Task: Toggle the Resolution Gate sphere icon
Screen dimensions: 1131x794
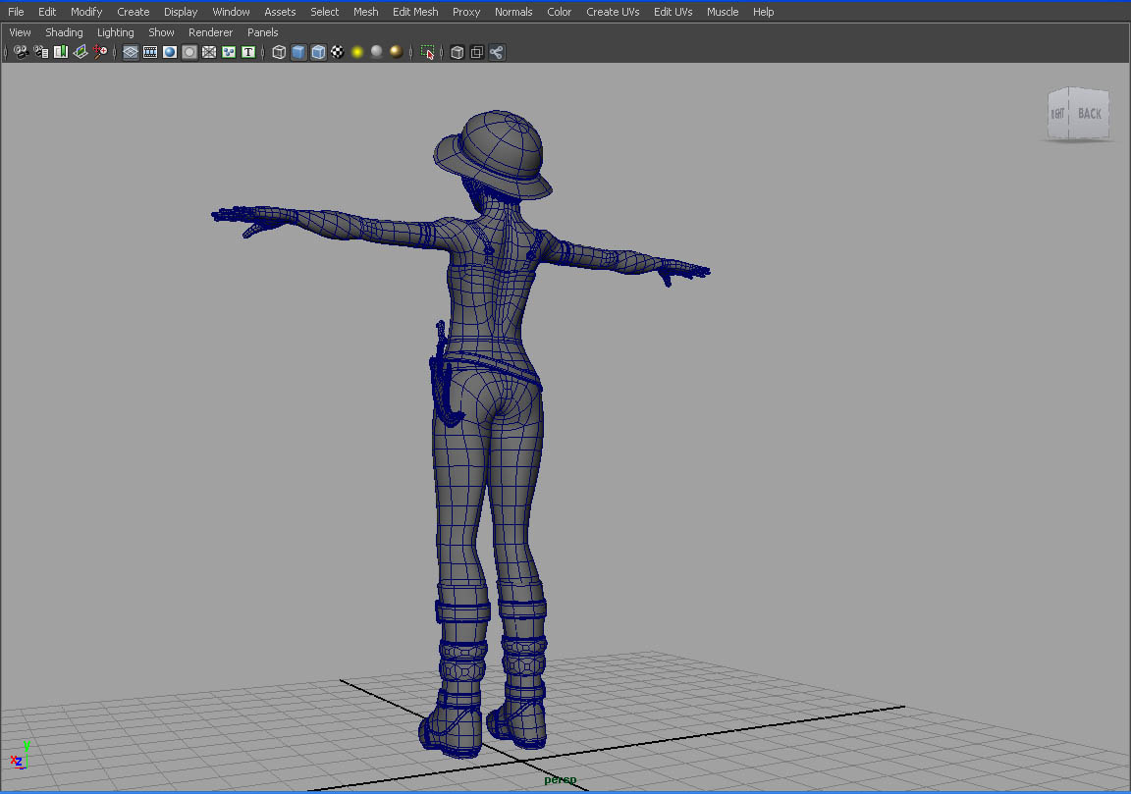Action: [170, 52]
